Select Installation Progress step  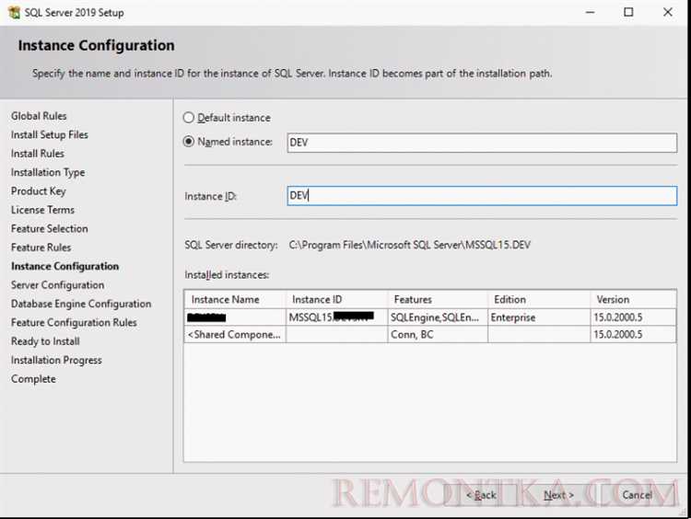[x=56, y=360]
